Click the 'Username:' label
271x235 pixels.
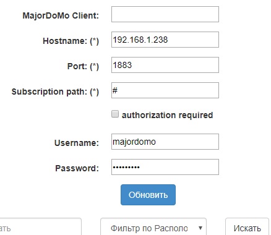(x=77, y=143)
